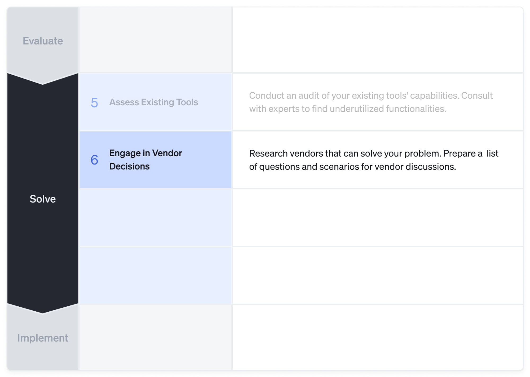Screen dimensions: 530x377
Task: Click the step number 6
Action: [x=94, y=160]
